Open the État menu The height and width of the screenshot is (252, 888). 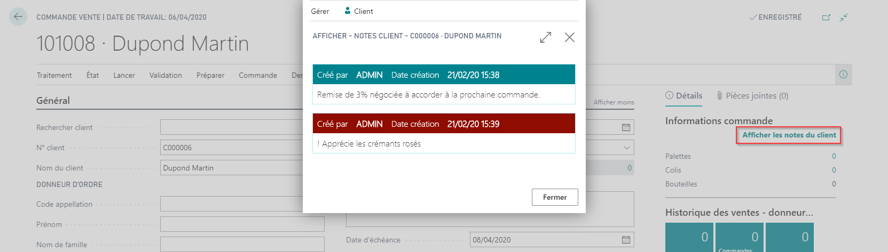(x=92, y=75)
